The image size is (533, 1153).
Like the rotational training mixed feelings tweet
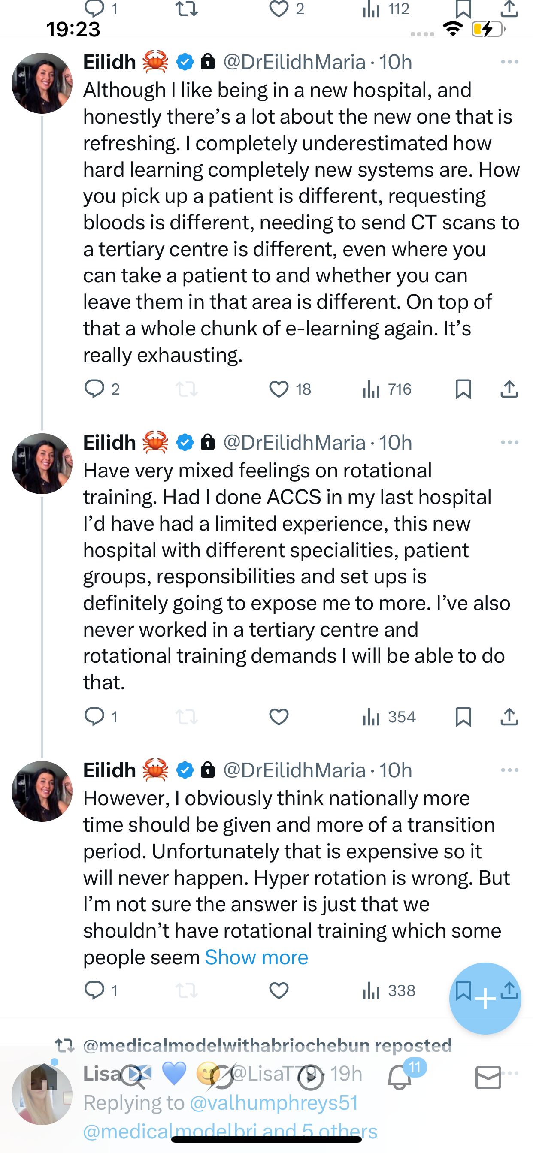[x=279, y=717]
